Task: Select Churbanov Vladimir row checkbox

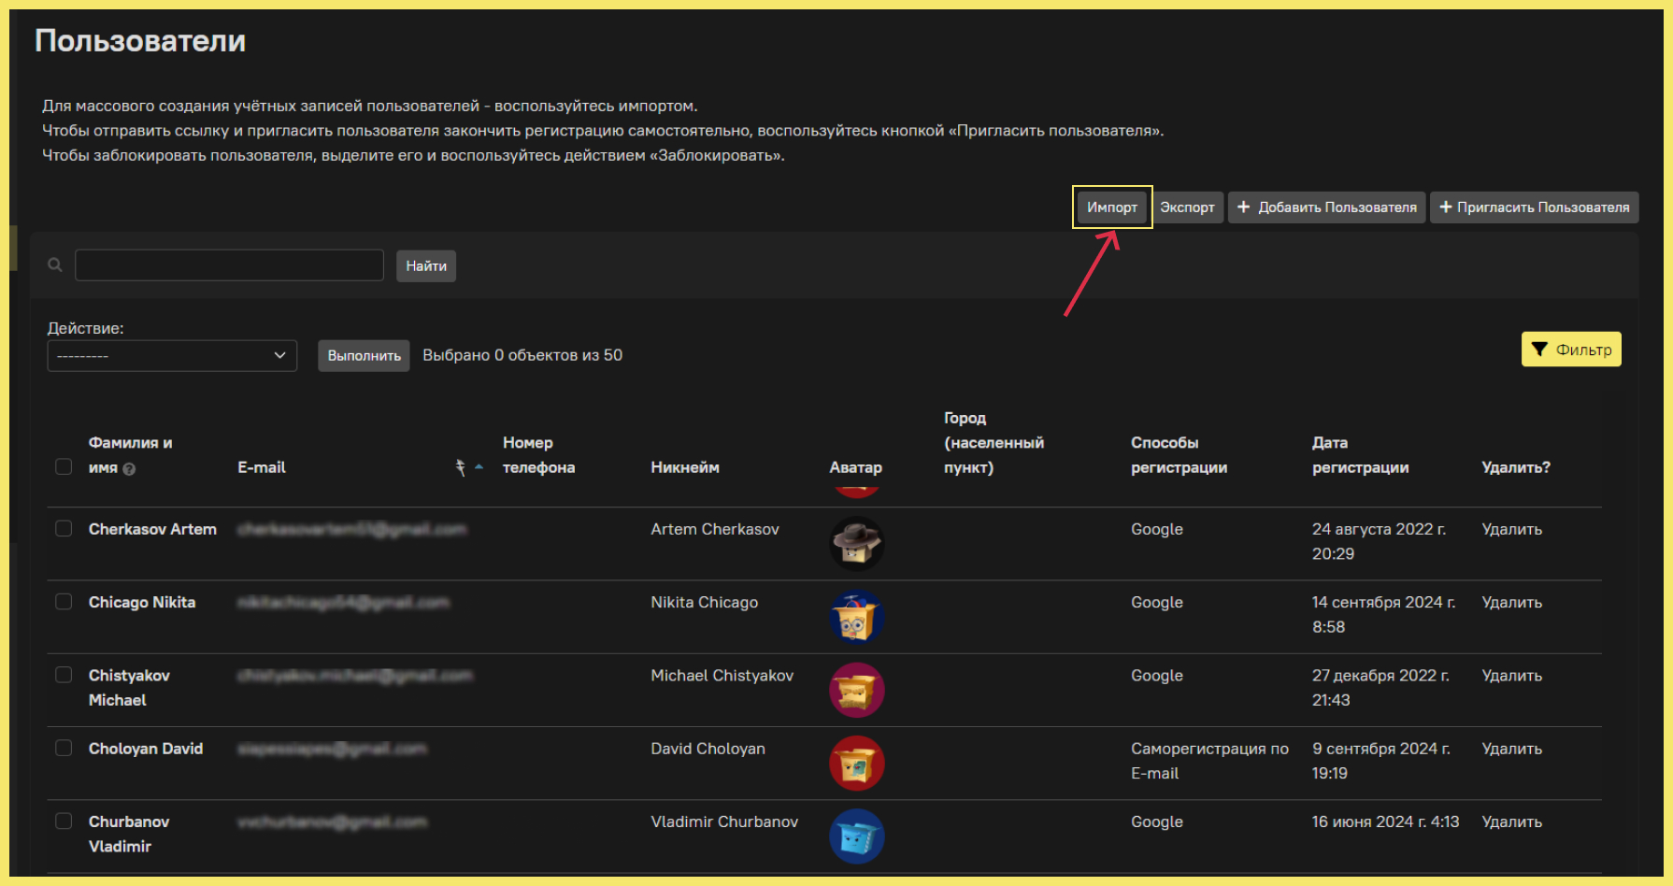Action: pos(64,821)
